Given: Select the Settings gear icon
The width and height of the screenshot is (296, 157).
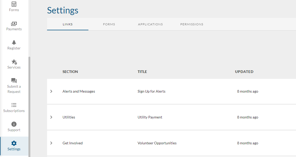Looking at the screenshot, I should pos(14,143).
